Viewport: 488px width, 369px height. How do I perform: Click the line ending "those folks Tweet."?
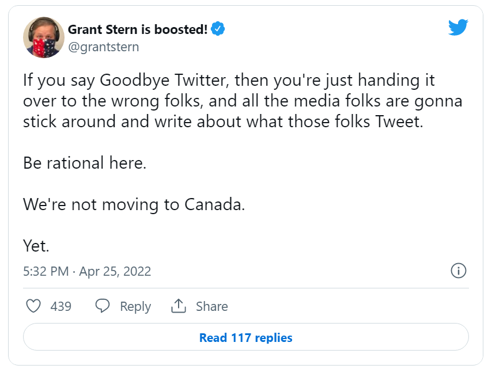click(223, 122)
